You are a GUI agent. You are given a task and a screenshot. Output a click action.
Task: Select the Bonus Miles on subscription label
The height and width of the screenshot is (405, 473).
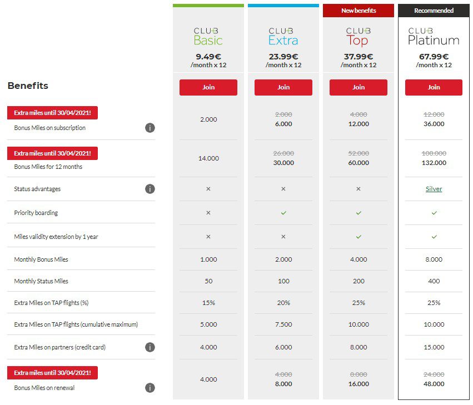click(x=50, y=128)
